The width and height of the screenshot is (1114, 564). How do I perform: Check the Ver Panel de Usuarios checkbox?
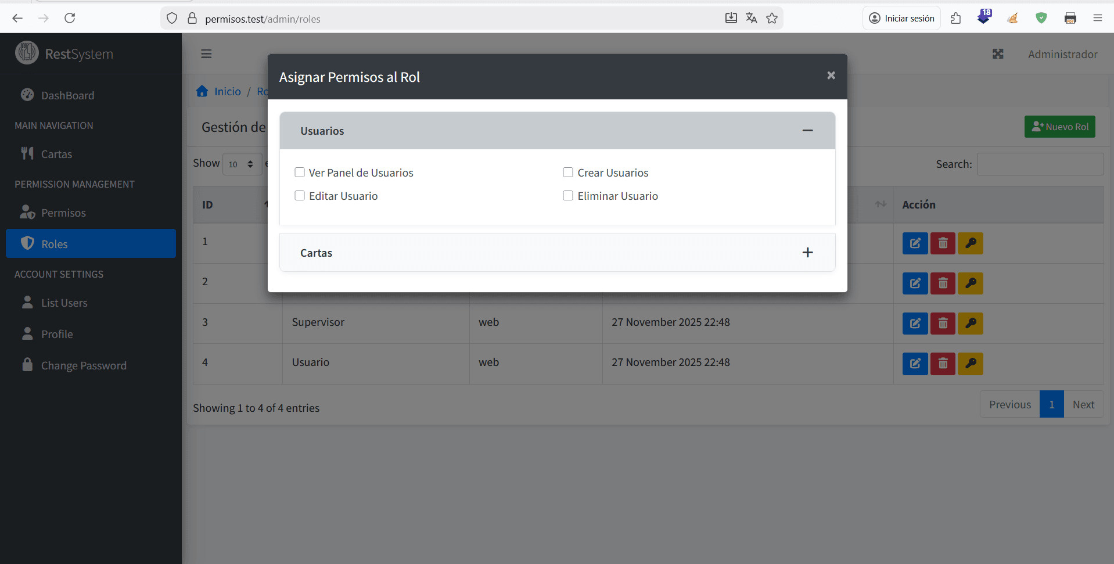pos(300,173)
